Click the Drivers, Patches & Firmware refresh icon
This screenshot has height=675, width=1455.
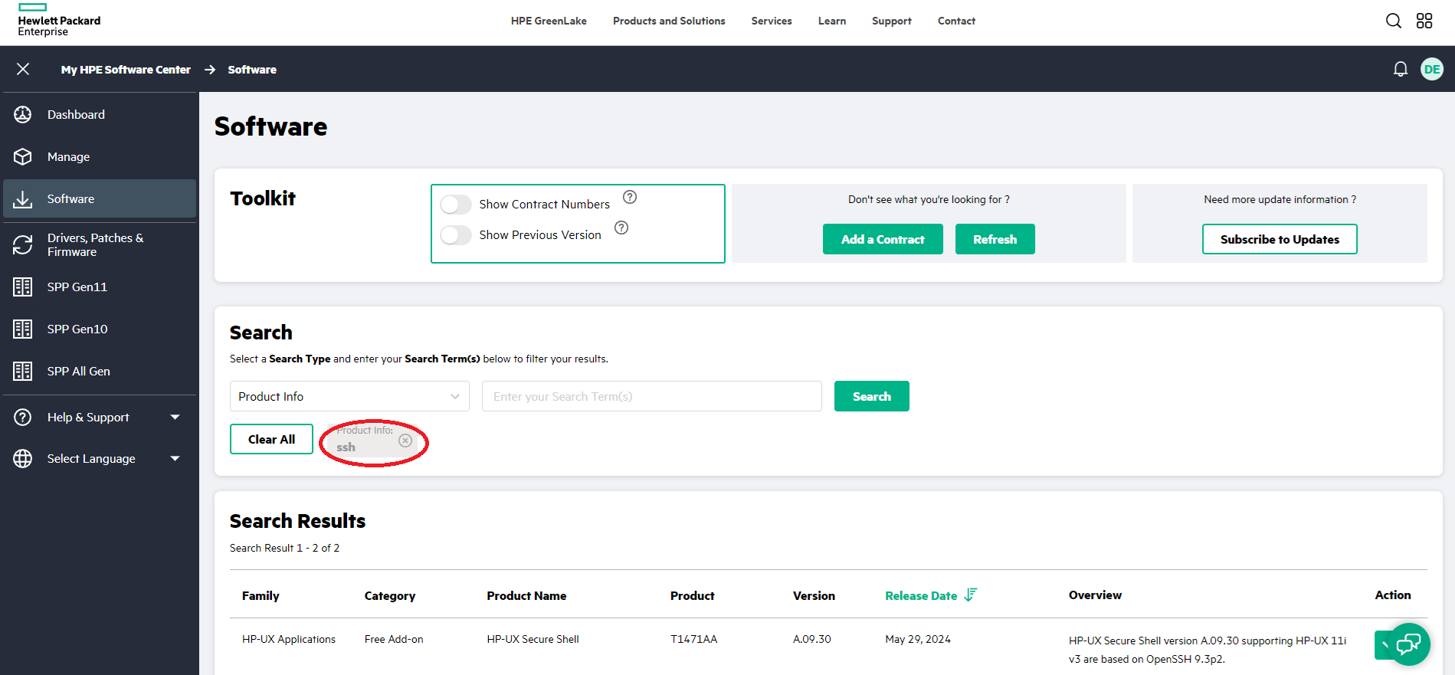pos(23,244)
